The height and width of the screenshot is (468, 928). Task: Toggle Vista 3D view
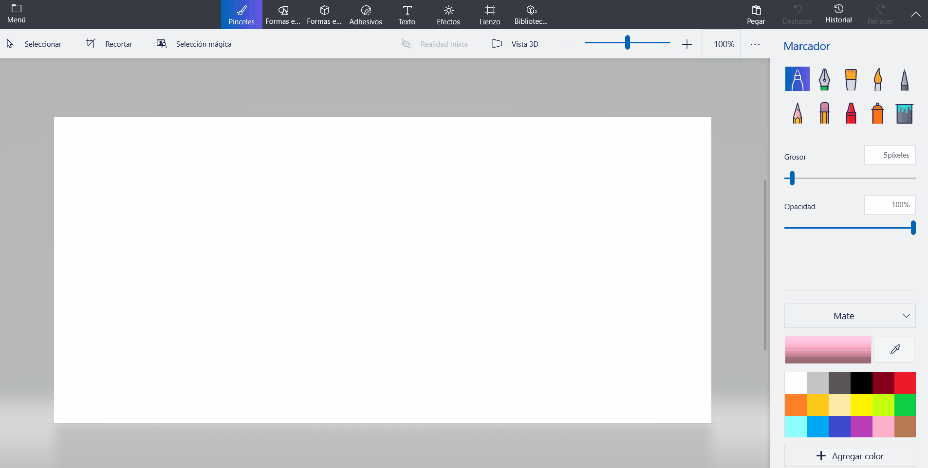tap(515, 44)
